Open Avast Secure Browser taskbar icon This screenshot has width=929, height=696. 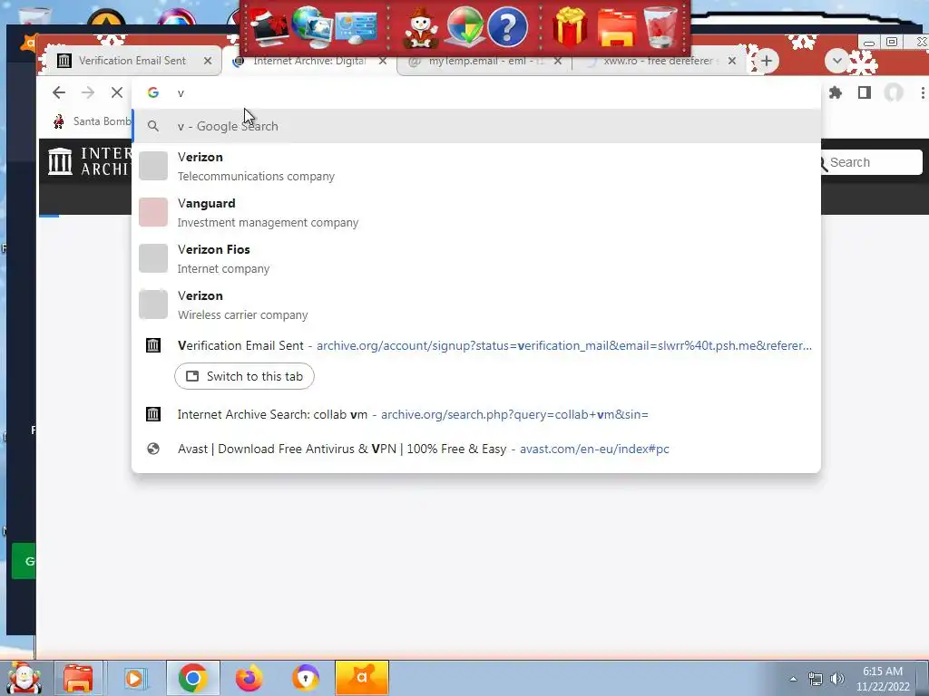(306, 678)
